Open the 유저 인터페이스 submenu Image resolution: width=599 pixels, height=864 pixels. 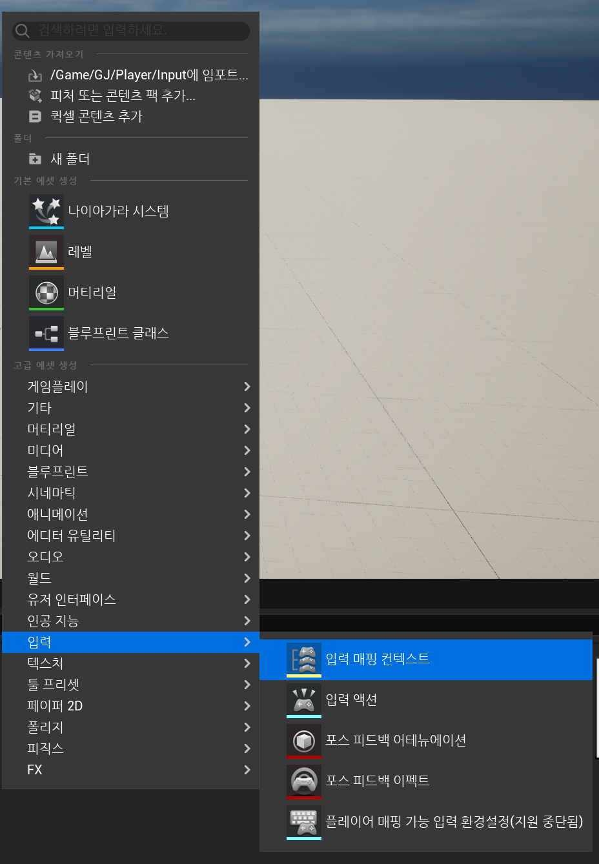point(131,599)
